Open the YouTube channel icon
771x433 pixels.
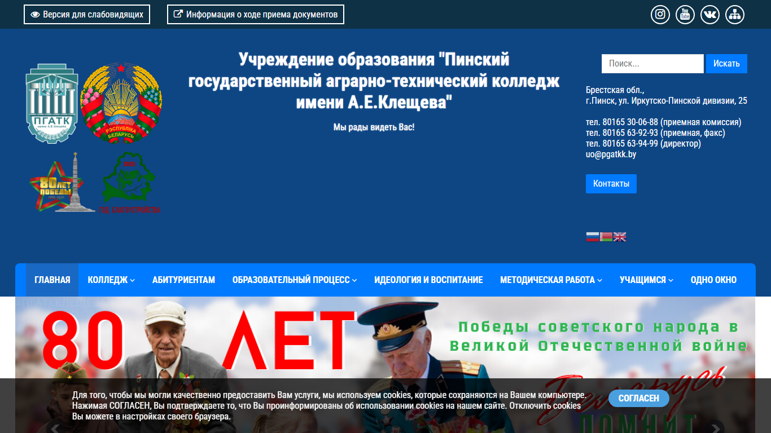pos(685,15)
